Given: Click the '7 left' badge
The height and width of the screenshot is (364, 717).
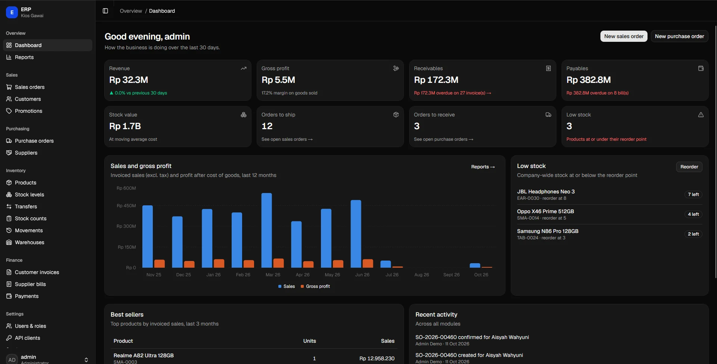Looking at the screenshot, I should coord(693,195).
